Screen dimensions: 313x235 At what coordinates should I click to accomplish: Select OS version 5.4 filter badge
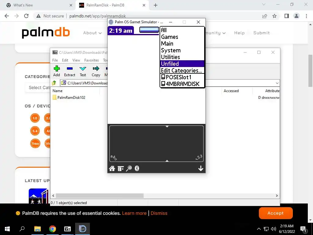pyautogui.click(x=35, y=131)
